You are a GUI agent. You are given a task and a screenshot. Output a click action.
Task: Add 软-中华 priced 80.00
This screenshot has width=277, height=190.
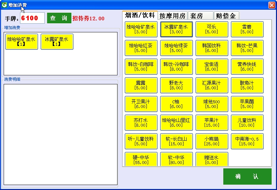pyautogui.click(x=176, y=159)
